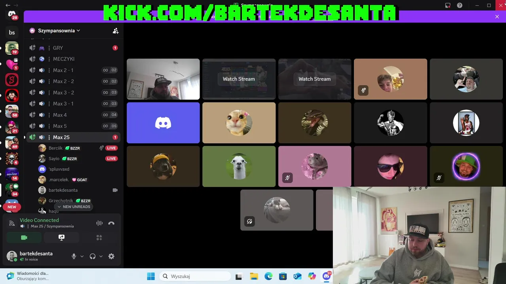Select the cat avatar participant tile
Screen dimensions: 506x284
(239, 123)
